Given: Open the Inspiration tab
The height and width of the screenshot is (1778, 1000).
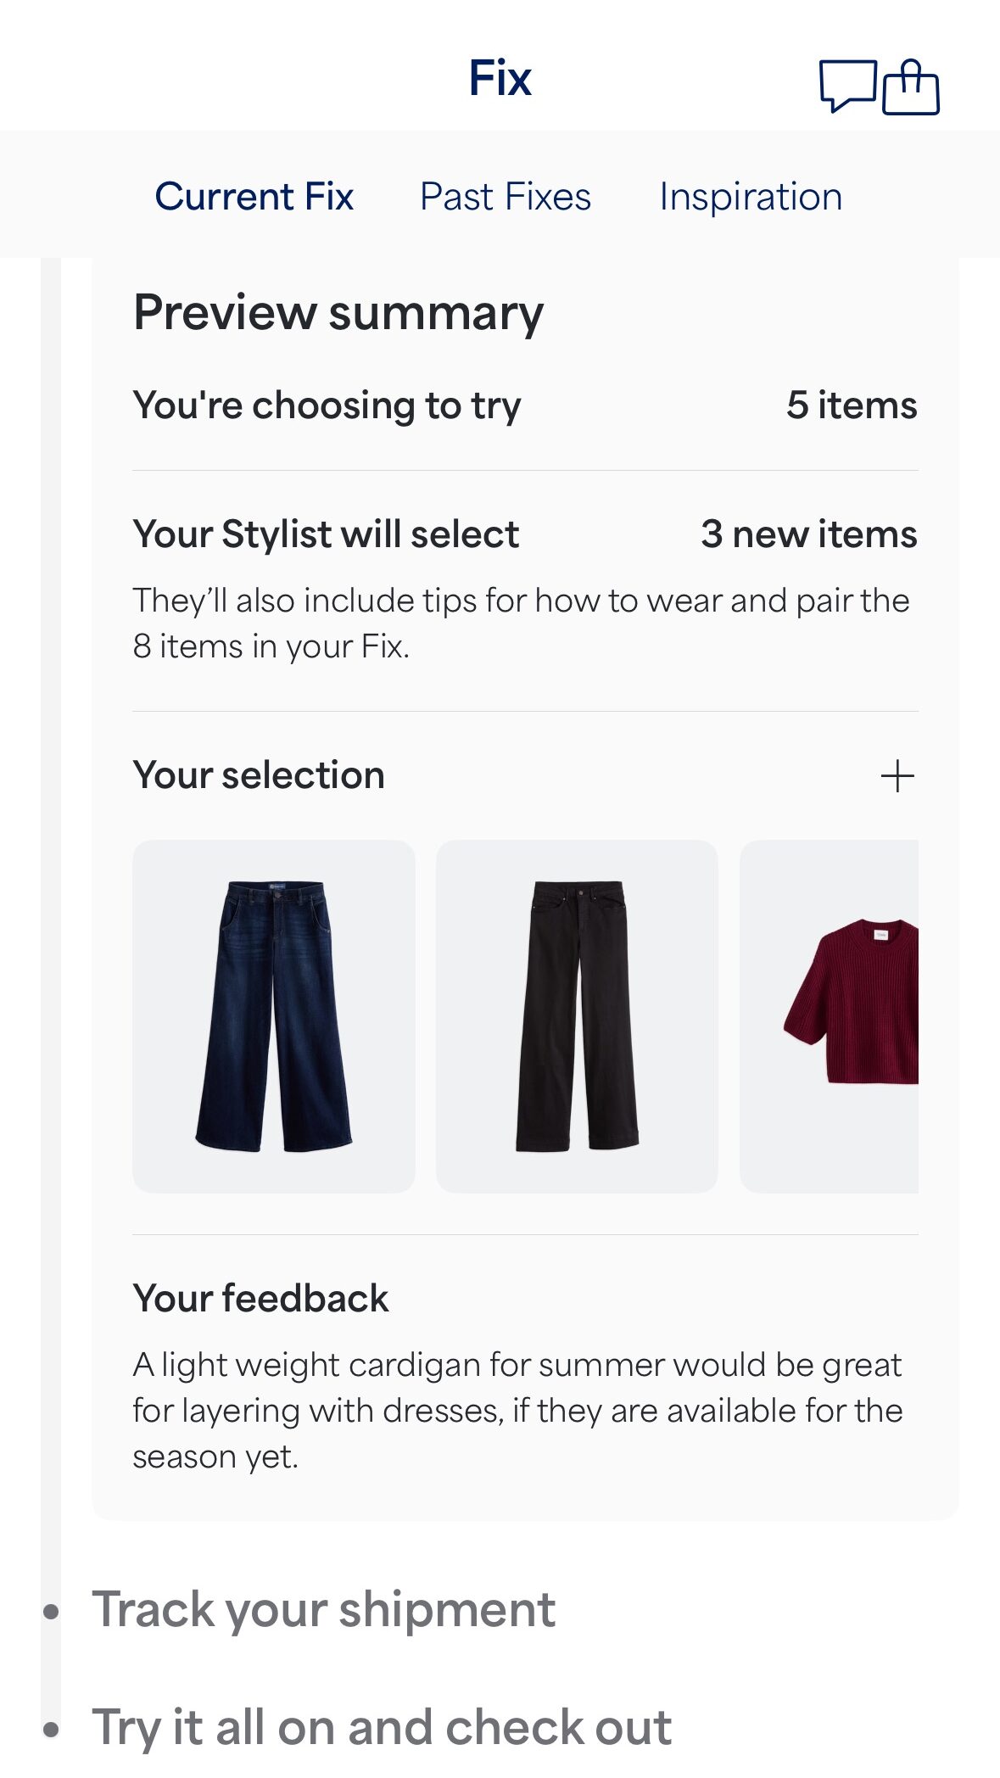Looking at the screenshot, I should coord(751,197).
